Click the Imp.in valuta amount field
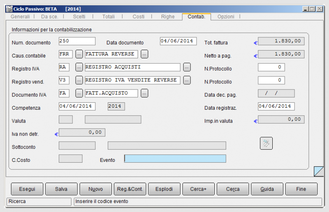The image size is (329, 212). pos(281,119)
